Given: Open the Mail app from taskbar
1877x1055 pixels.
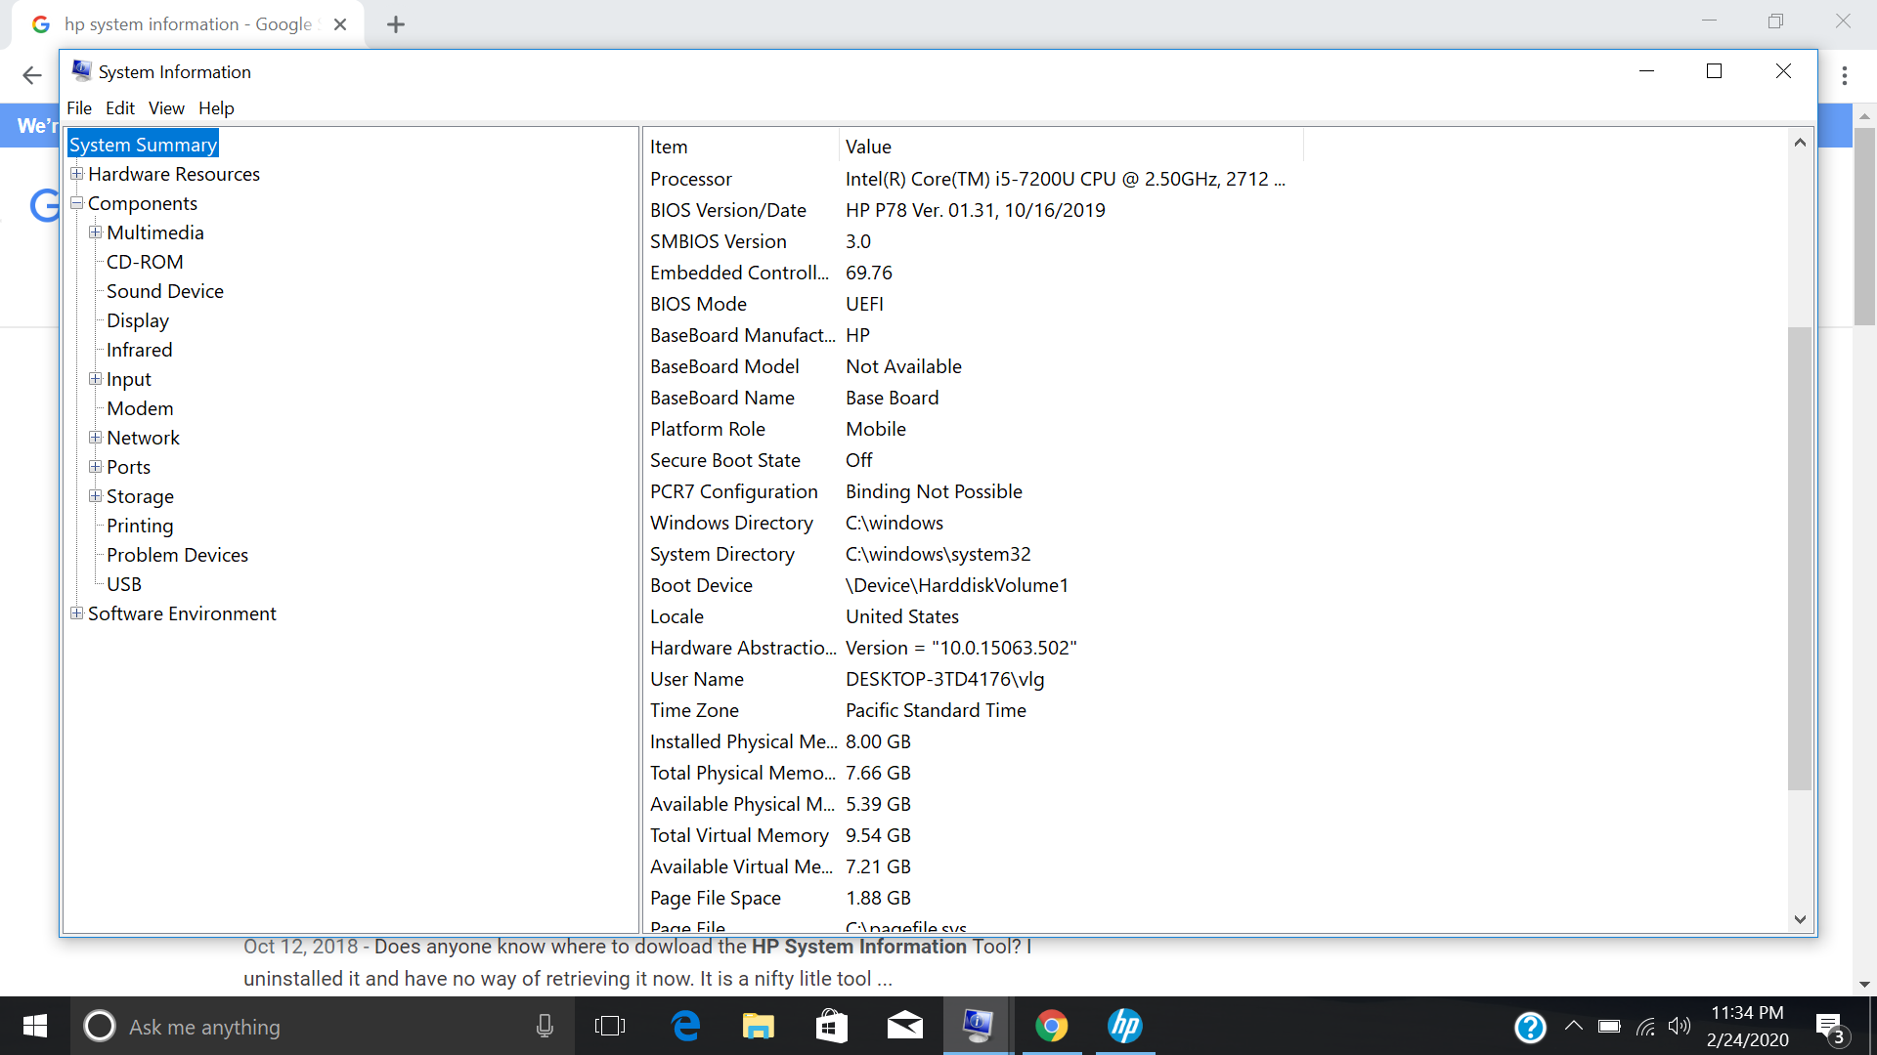Looking at the screenshot, I should pos(905,1026).
